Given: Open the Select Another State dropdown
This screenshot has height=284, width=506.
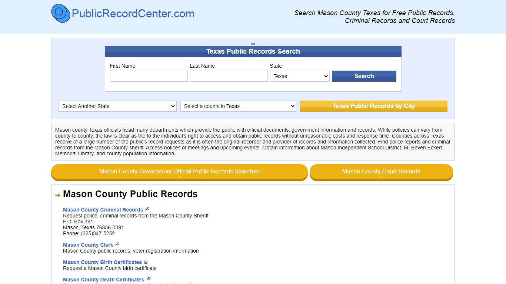Looking at the screenshot, I should [117, 106].
